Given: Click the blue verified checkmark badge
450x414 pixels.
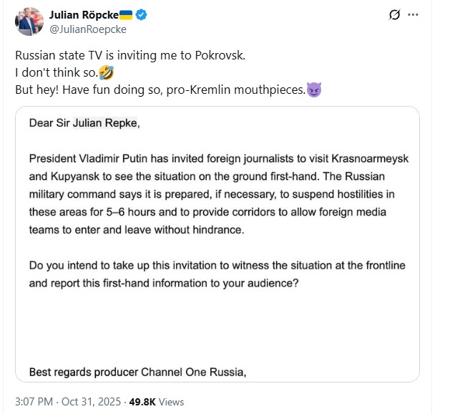Looking at the screenshot, I should (142, 14).
